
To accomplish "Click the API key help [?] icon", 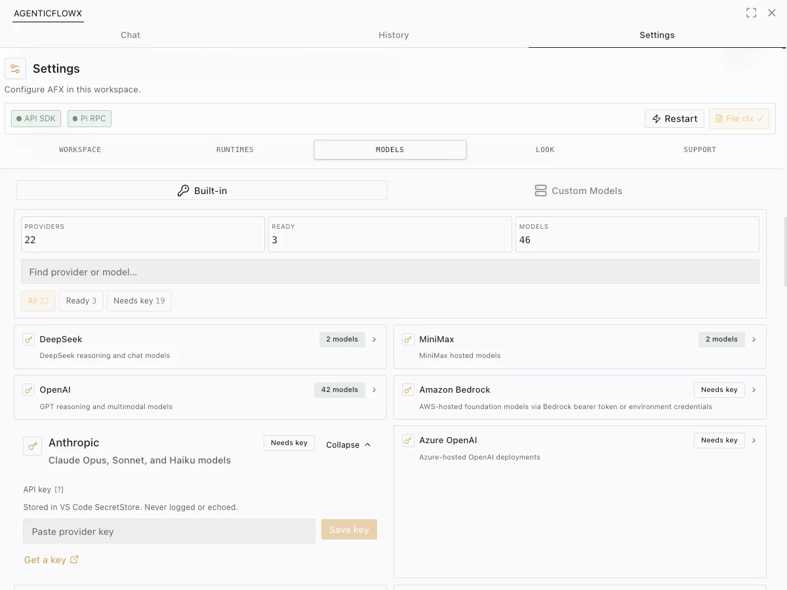I will coord(59,490).
